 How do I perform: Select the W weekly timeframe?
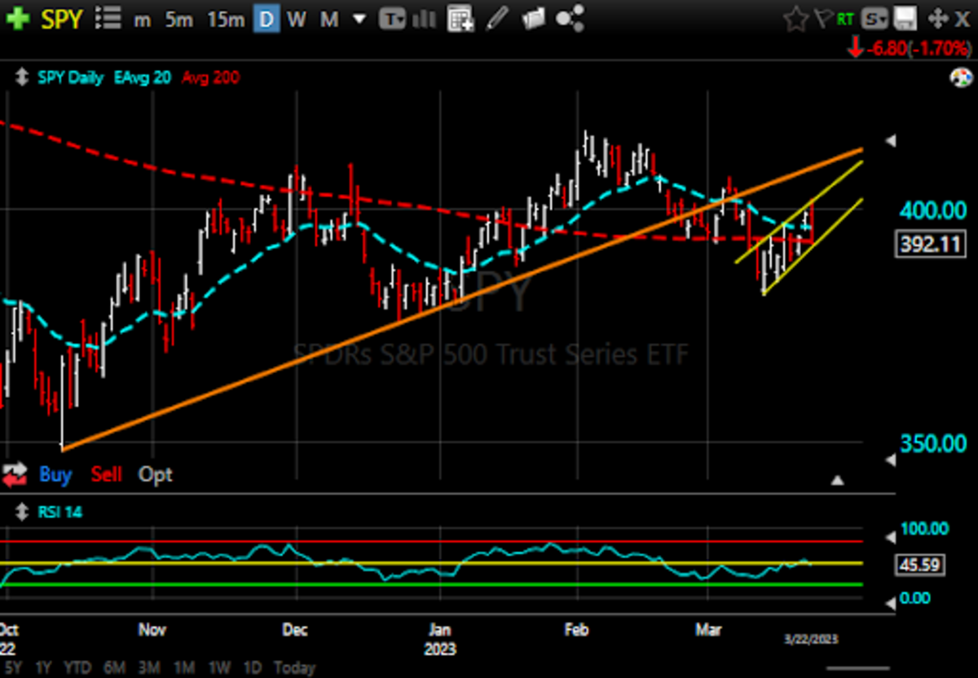(297, 19)
